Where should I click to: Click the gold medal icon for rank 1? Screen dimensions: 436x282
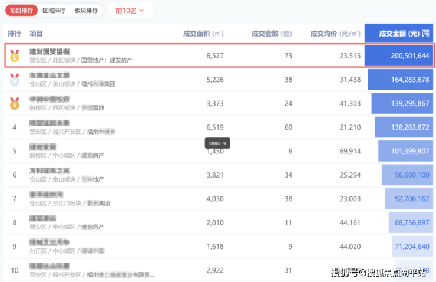[15, 56]
